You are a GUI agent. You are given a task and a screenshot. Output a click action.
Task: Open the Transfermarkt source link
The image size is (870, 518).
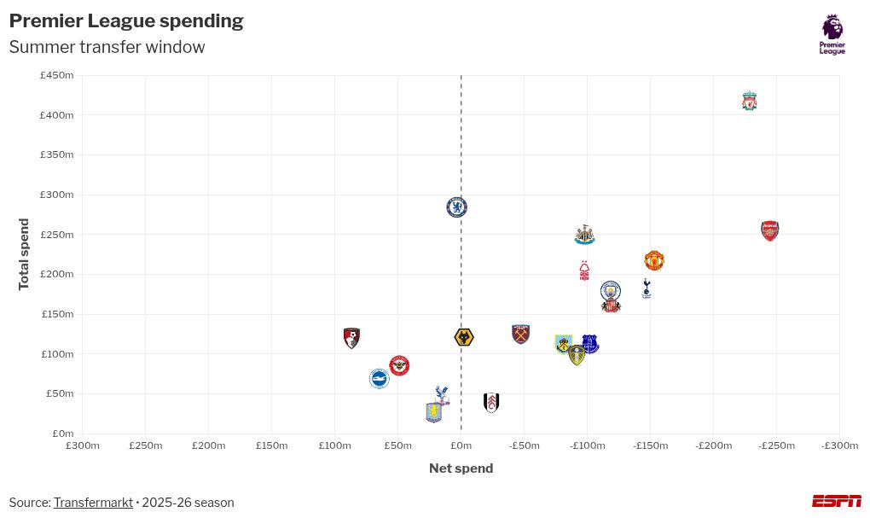click(93, 503)
